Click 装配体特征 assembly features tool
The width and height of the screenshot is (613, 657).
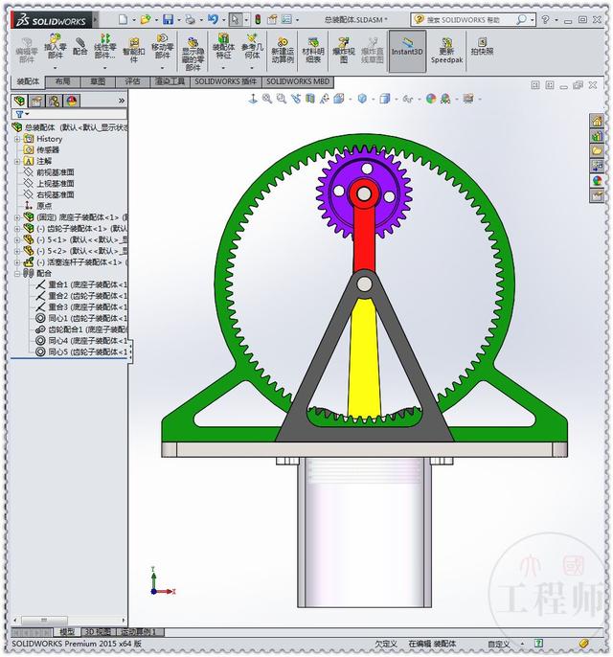[223, 46]
